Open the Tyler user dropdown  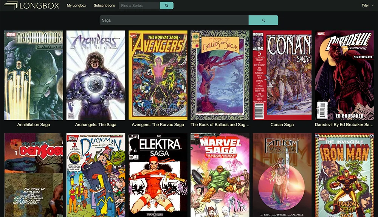pos(368,5)
